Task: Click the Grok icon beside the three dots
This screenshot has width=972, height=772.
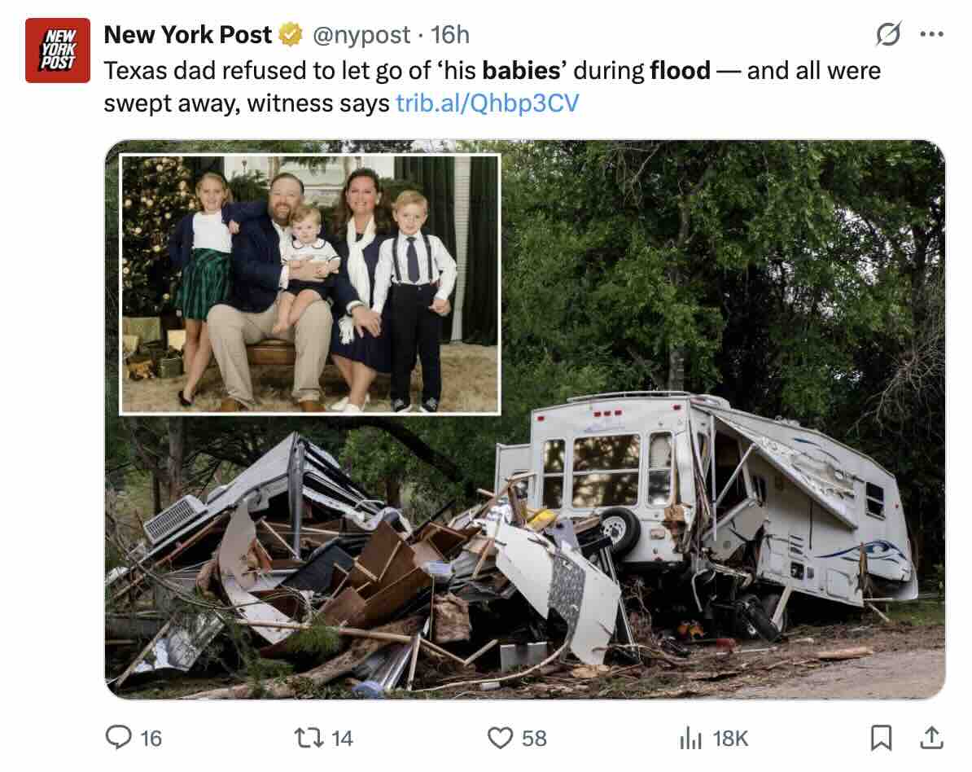Action: pyautogui.click(x=887, y=35)
